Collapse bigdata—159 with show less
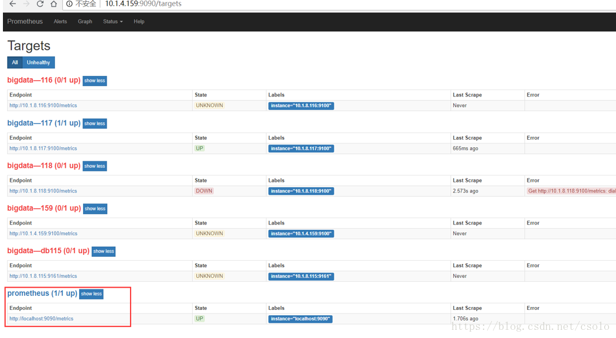The image size is (616, 338). pos(95,209)
